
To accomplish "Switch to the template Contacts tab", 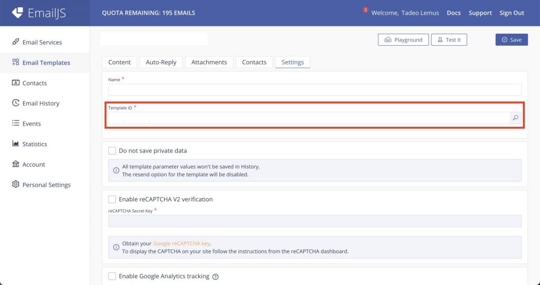I will [254, 62].
